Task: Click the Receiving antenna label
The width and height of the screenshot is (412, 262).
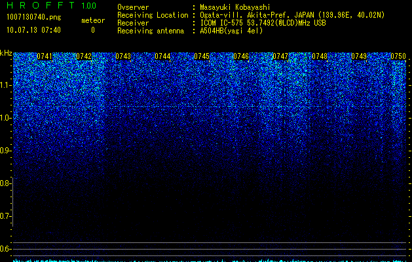Action: 151,31
